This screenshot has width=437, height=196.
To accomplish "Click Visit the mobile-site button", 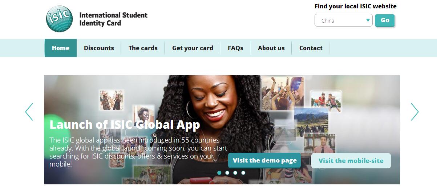I will pyautogui.click(x=351, y=161).
